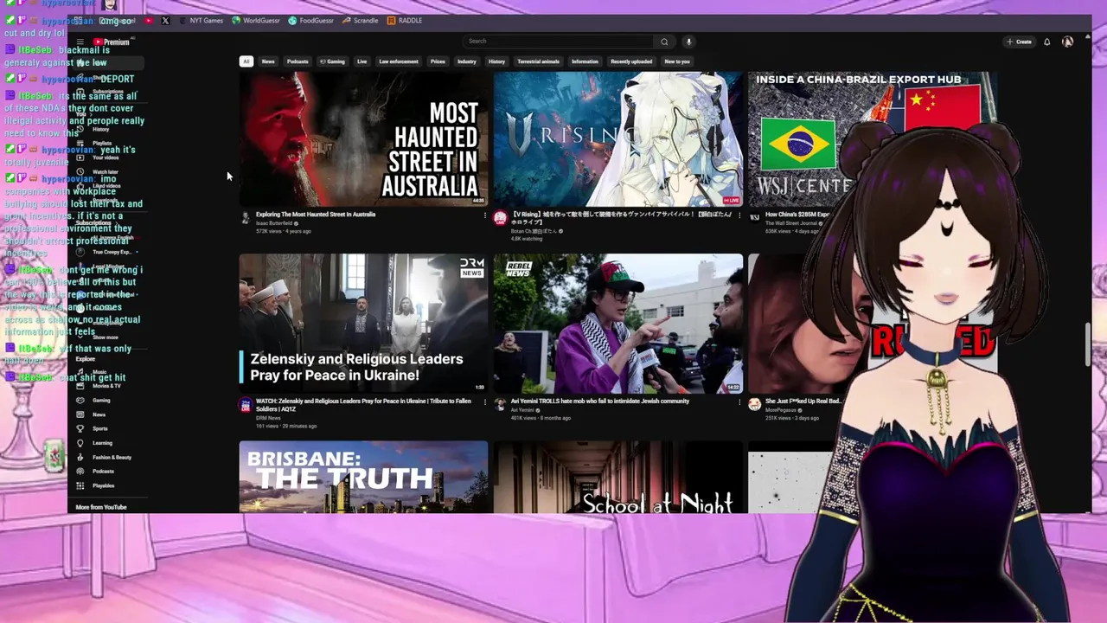Open the WorldGuessr bookmark
Screen dimensions: 1107x623
click(257, 21)
